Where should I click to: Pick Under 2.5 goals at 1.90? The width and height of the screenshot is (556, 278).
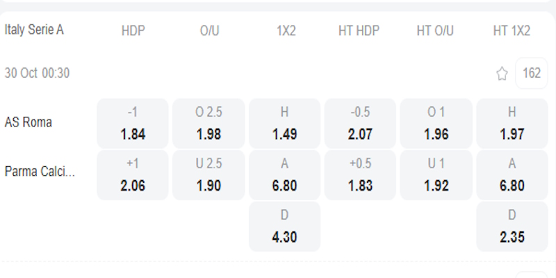(x=208, y=175)
